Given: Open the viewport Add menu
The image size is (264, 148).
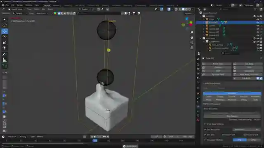Looking at the screenshot, I should (x=43, y=9).
